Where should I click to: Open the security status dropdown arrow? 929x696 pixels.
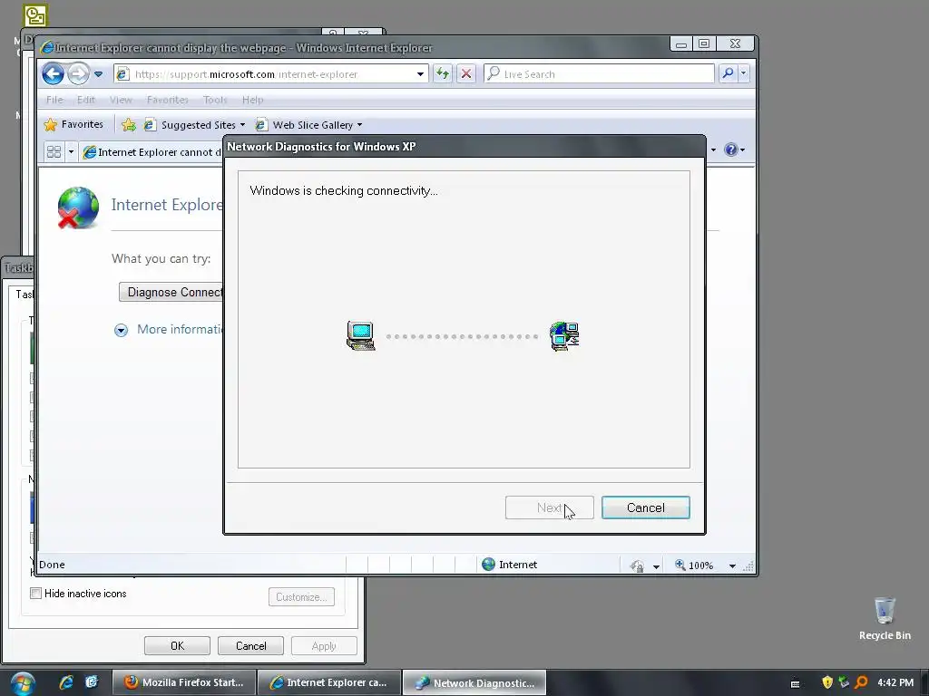pyautogui.click(x=656, y=566)
